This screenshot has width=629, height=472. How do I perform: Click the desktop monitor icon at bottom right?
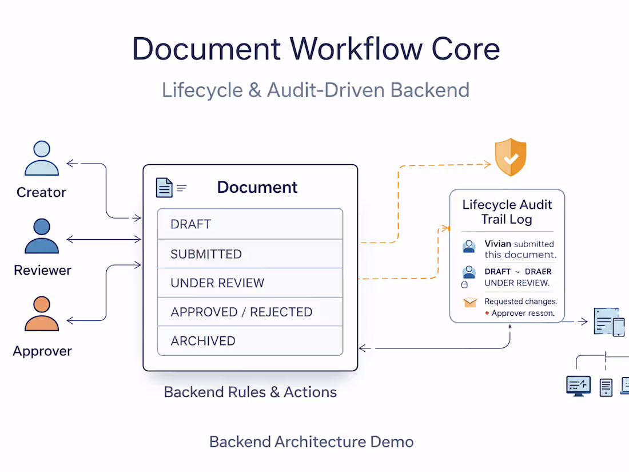tap(579, 385)
